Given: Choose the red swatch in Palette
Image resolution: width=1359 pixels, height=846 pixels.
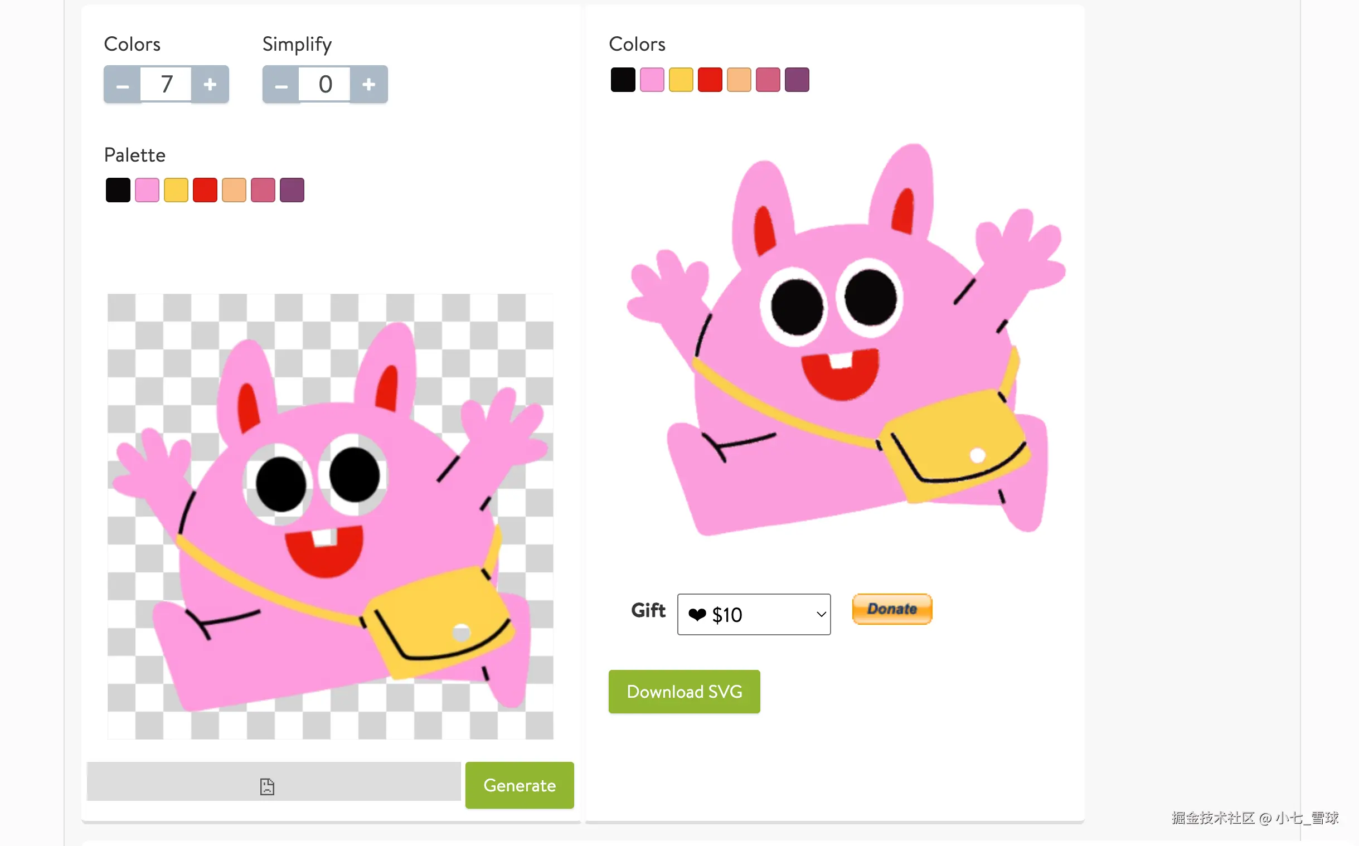Looking at the screenshot, I should [x=205, y=190].
